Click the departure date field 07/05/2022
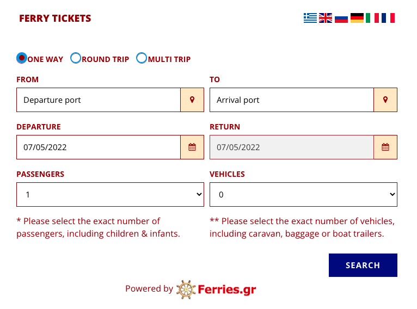The width and height of the screenshot is (417, 309). point(99,147)
